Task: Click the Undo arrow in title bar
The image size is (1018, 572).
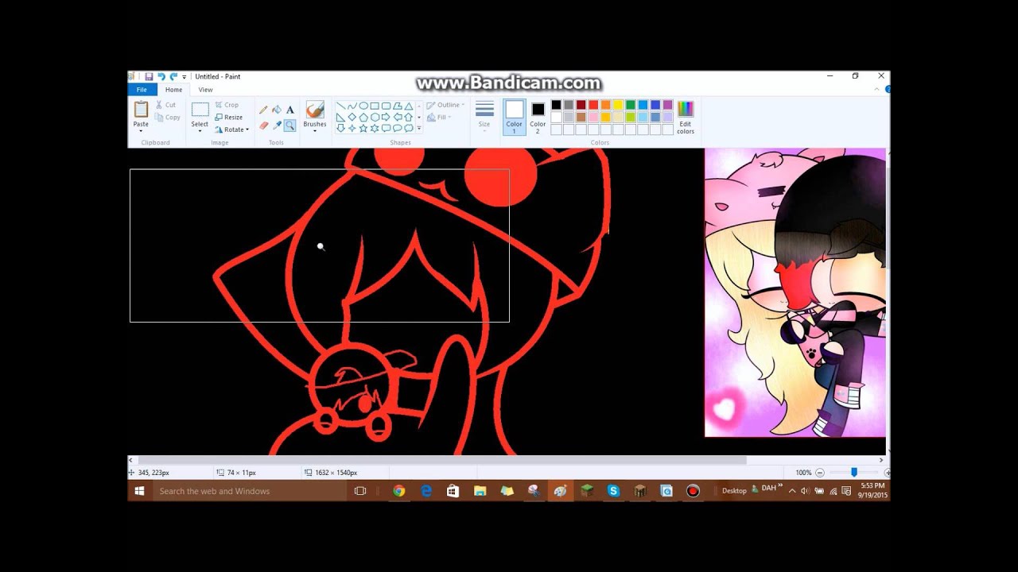Action: click(x=161, y=77)
